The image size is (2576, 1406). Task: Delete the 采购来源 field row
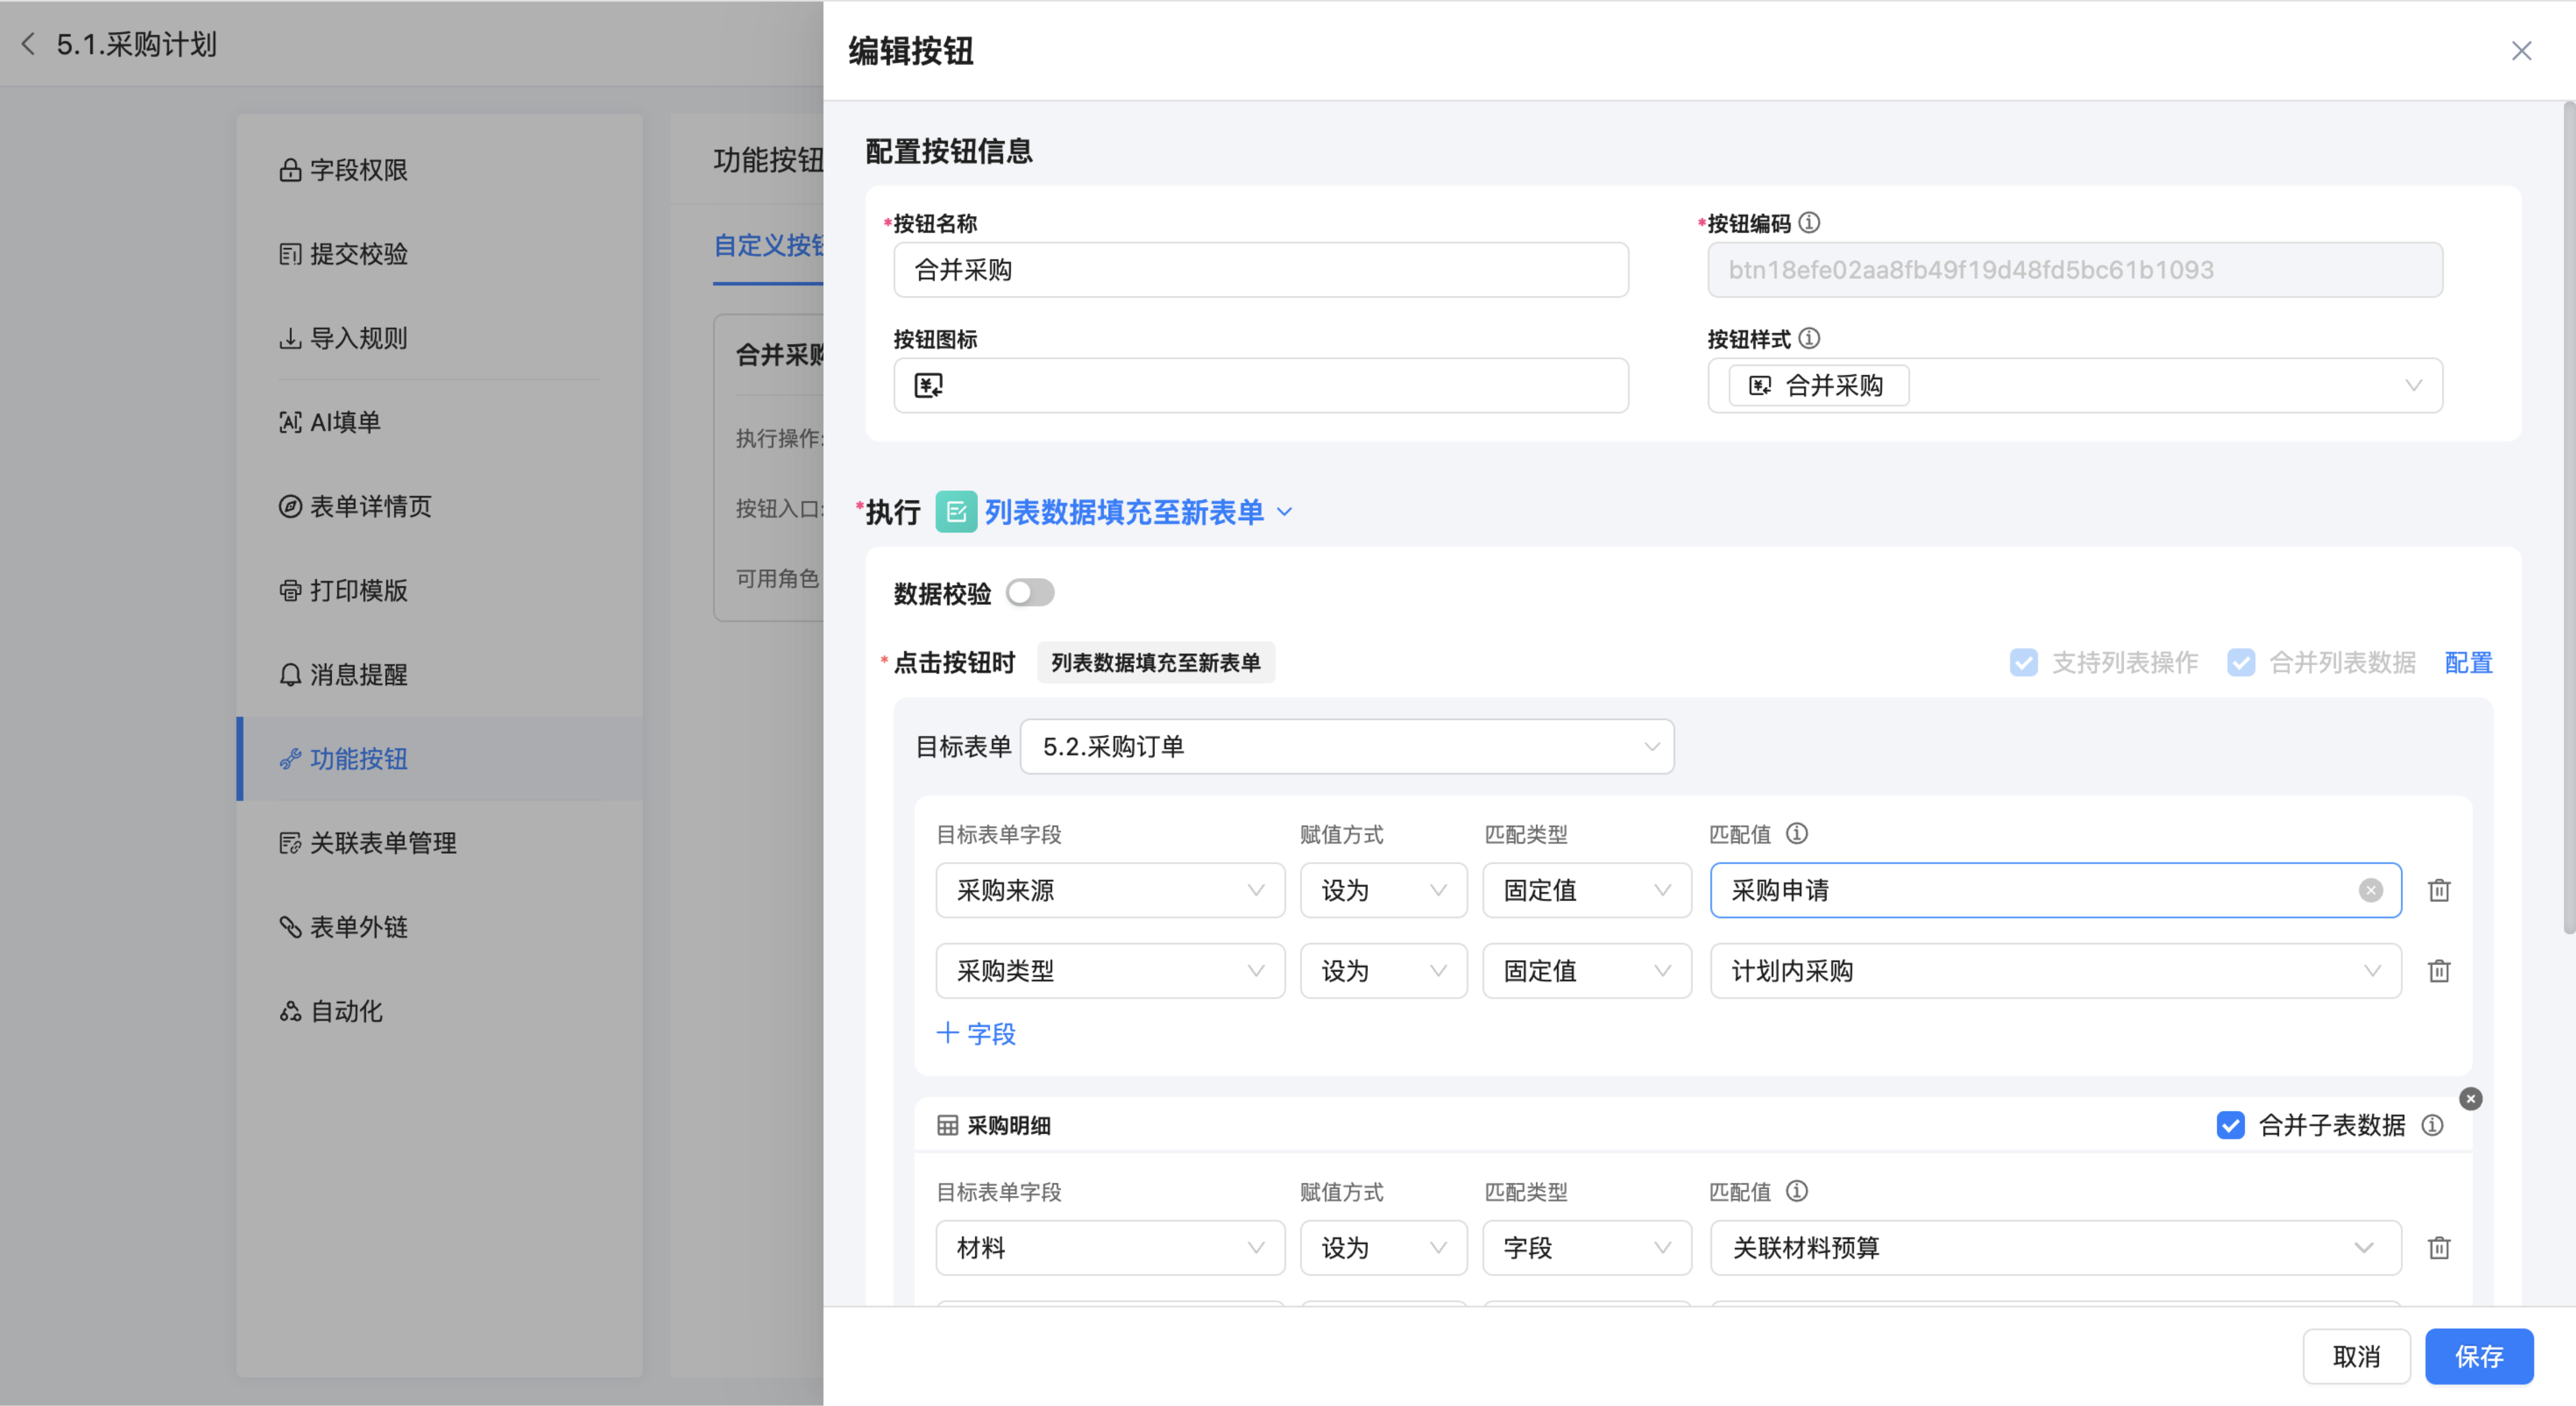[x=2439, y=890]
